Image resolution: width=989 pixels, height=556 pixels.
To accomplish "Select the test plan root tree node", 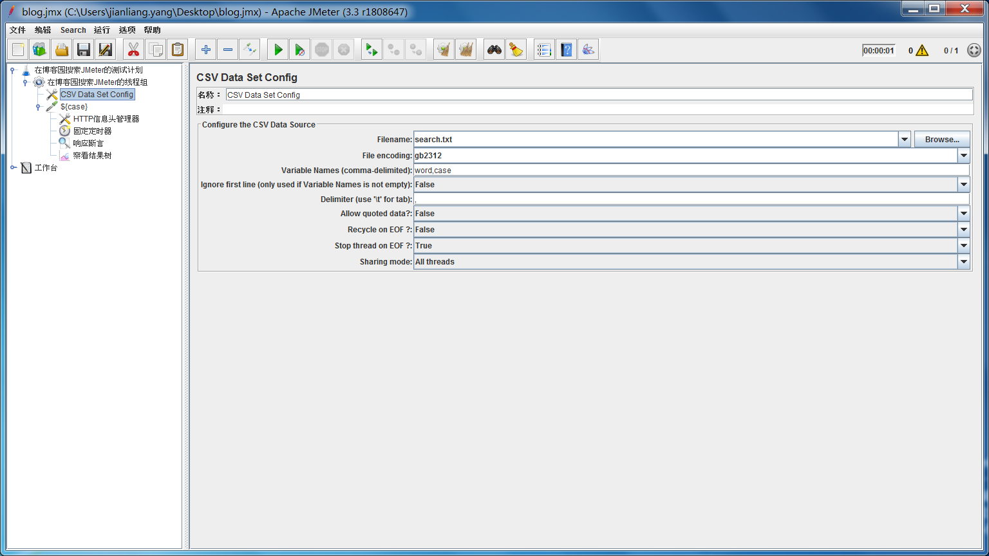I will point(88,70).
